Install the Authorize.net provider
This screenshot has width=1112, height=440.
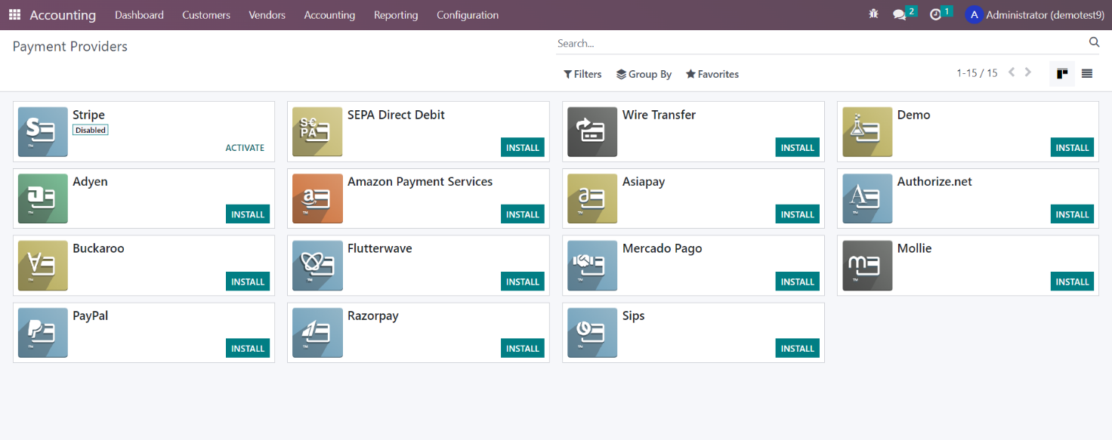coord(1073,214)
